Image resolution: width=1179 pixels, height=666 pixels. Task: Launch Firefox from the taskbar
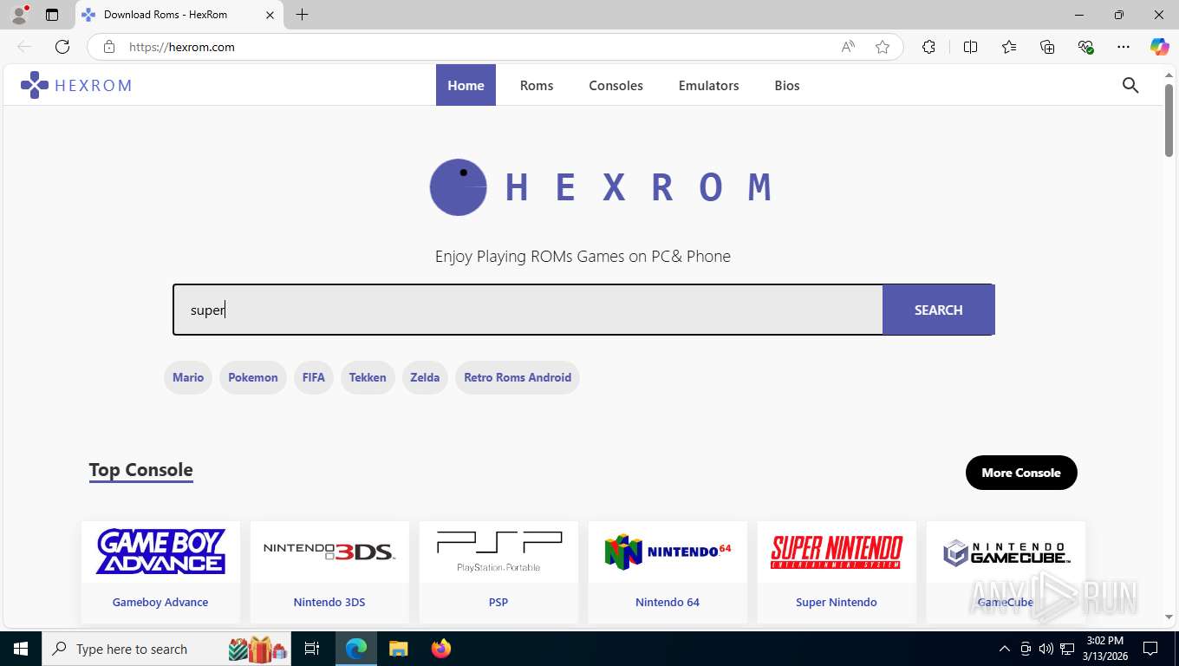[440, 649]
